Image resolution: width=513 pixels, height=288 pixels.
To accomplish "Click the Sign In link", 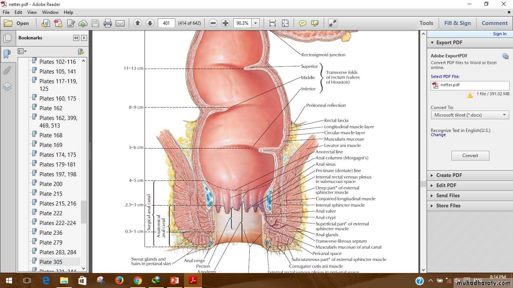I will tap(499, 34).
